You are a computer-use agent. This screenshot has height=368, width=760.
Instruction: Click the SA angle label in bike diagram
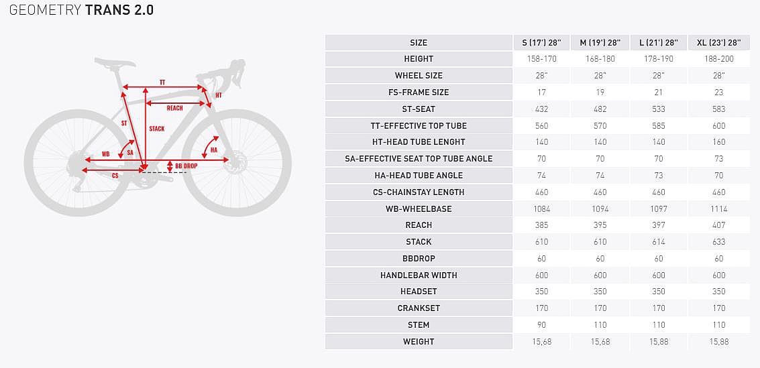tap(130, 153)
